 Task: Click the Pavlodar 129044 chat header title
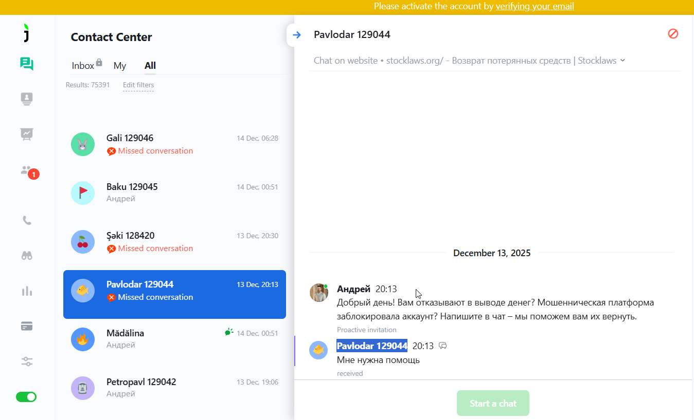pos(352,34)
